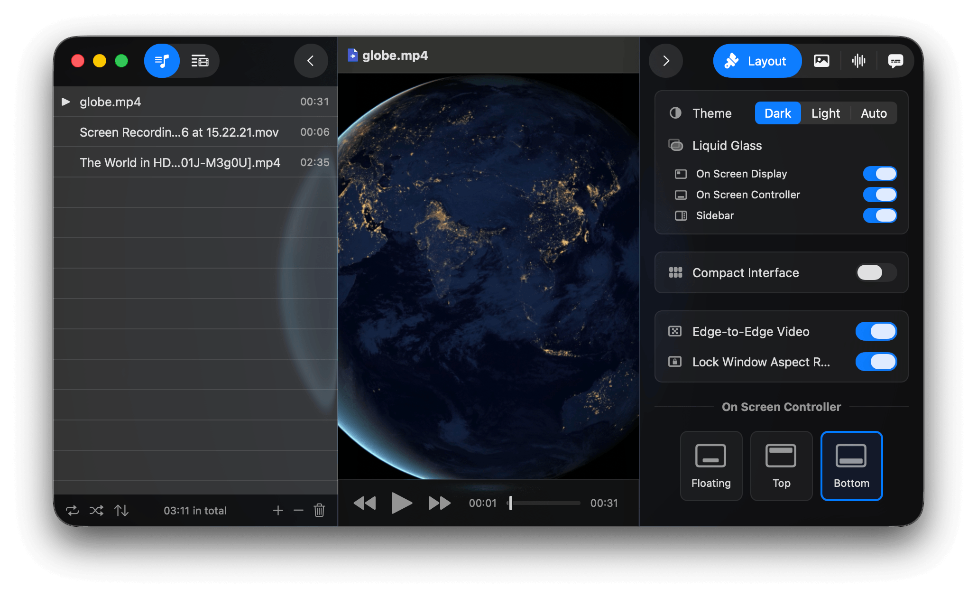This screenshot has height=597, width=977.
Task: Click the trash icon to clear playlist
Action: (x=319, y=511)
